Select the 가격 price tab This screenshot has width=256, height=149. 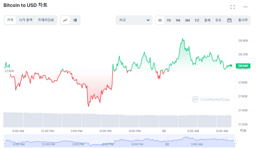click(x=10, y=20)
